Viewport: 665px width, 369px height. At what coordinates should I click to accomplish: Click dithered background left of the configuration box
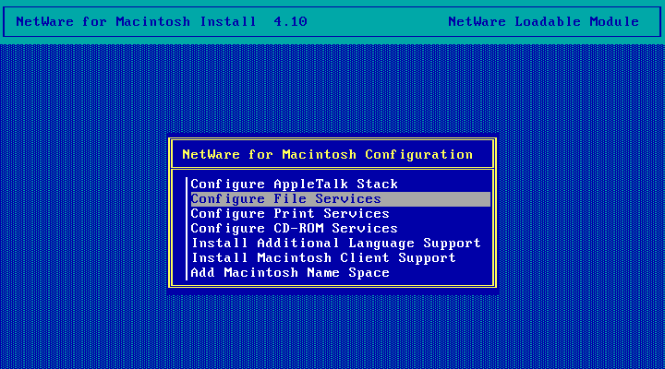[x=83, y=212]
